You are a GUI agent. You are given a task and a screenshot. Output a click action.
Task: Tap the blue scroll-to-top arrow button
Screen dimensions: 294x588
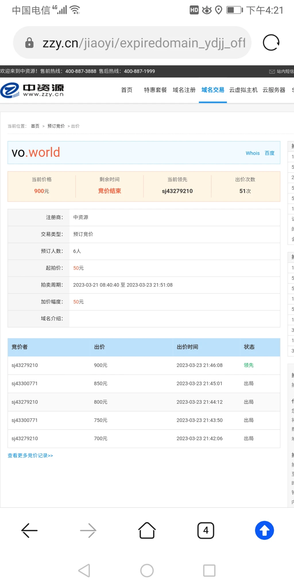pyautogui.click(x=264, y=530)
